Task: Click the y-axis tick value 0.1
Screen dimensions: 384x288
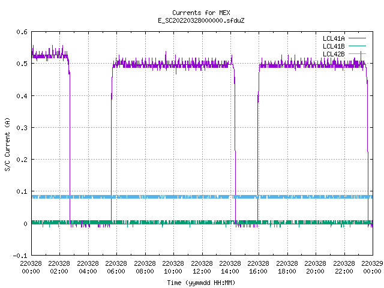Action: (22, 191)
